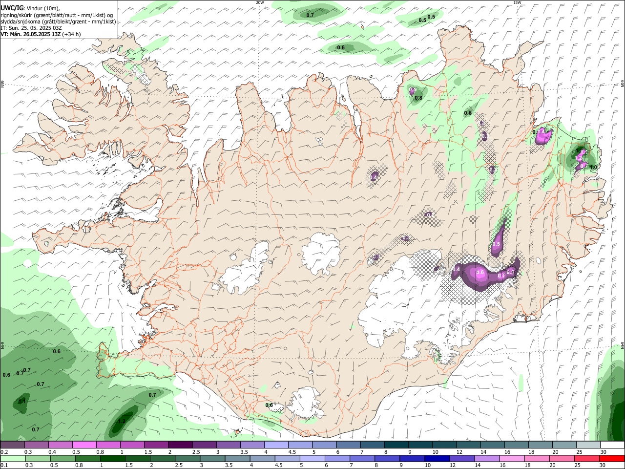Click the 'rigning/skúrir' legend description line
Viewport: 625px width, 469px height.
click(57, 15)
